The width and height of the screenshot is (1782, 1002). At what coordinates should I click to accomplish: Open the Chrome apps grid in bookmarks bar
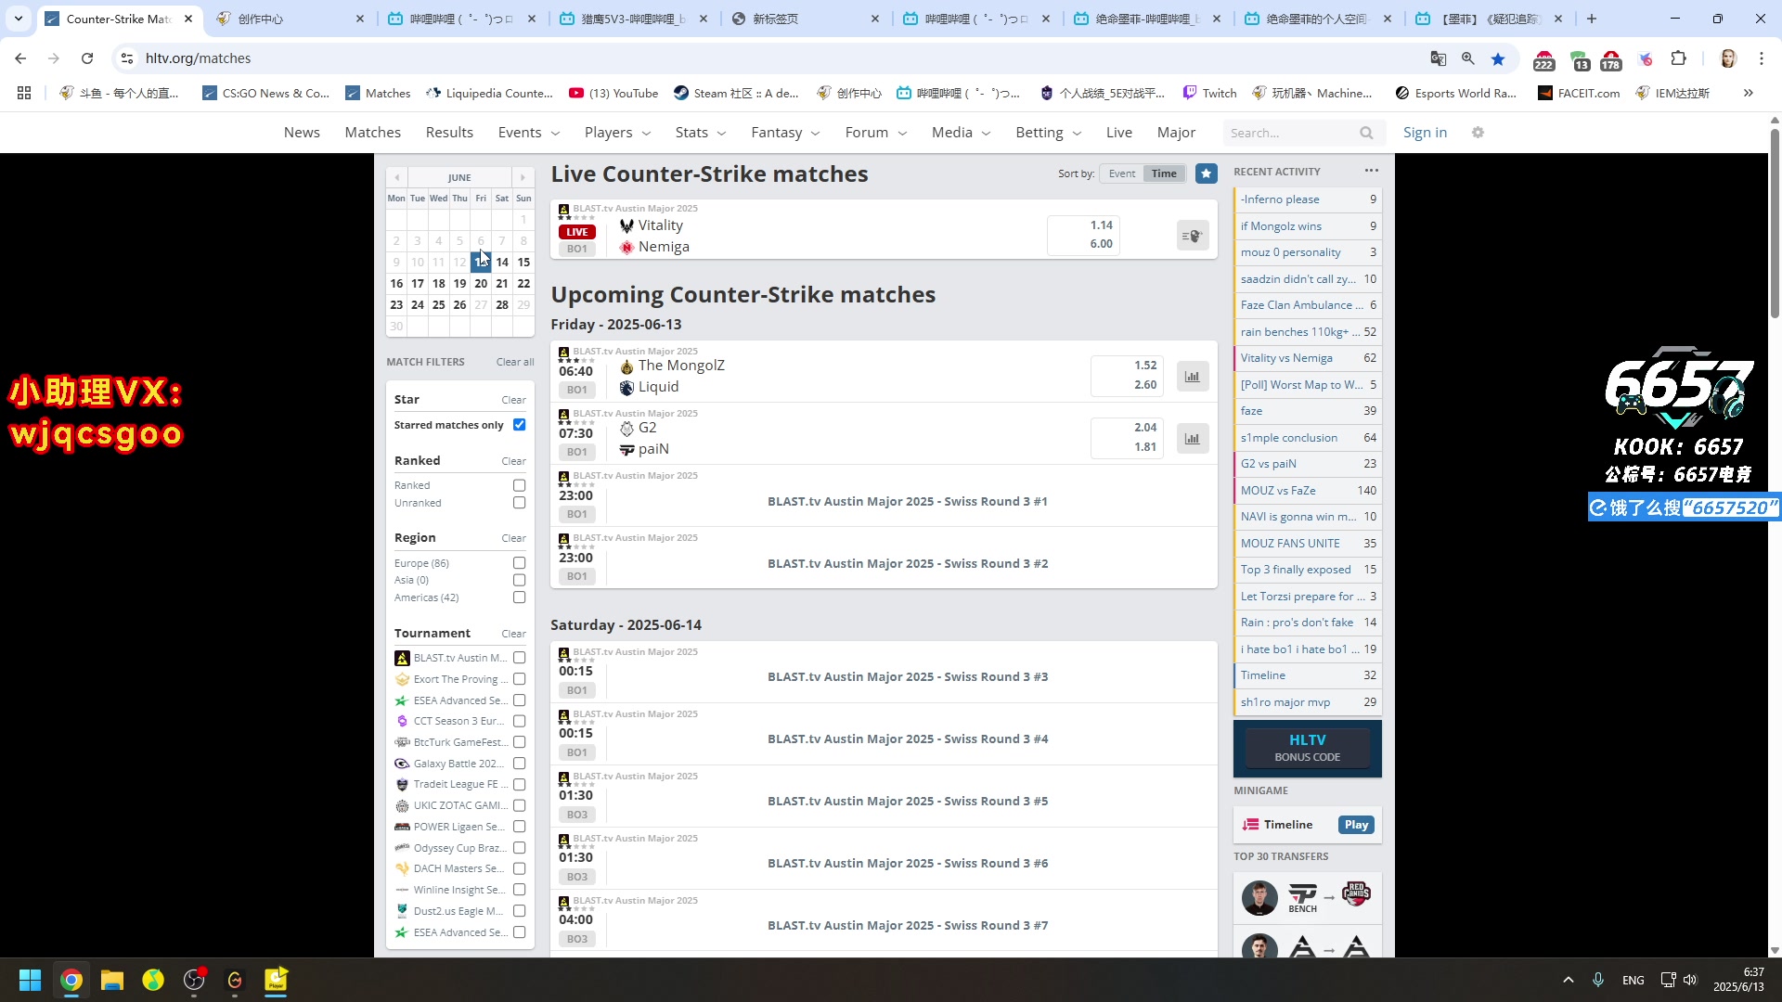(24, 93)
